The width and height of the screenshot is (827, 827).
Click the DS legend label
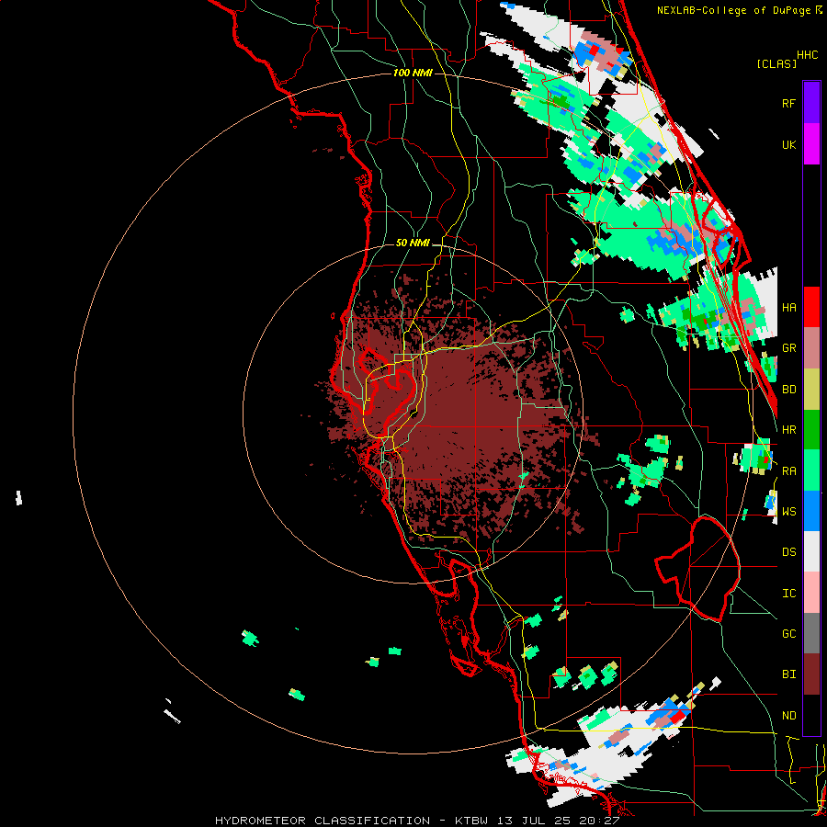point(788,552)
